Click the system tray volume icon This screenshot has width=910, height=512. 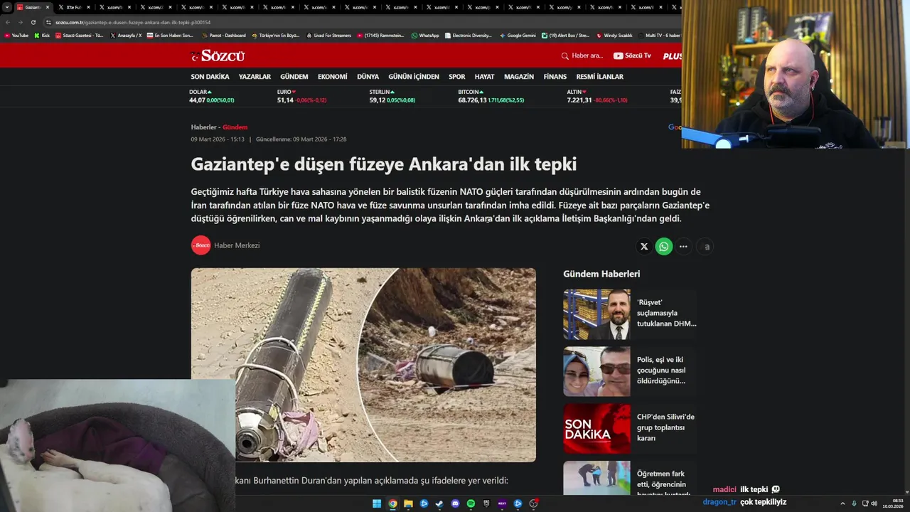click(874, 503)
